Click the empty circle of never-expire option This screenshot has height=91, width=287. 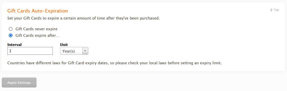(x=11, y=29)
